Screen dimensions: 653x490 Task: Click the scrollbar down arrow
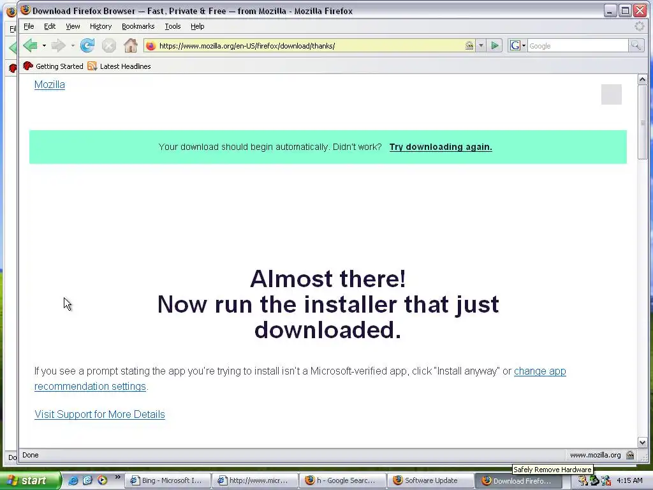coord(642,443)
